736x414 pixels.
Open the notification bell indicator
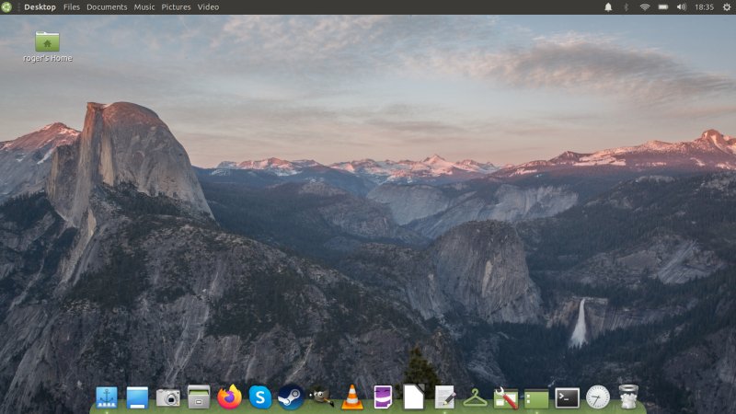coord(608,7)
